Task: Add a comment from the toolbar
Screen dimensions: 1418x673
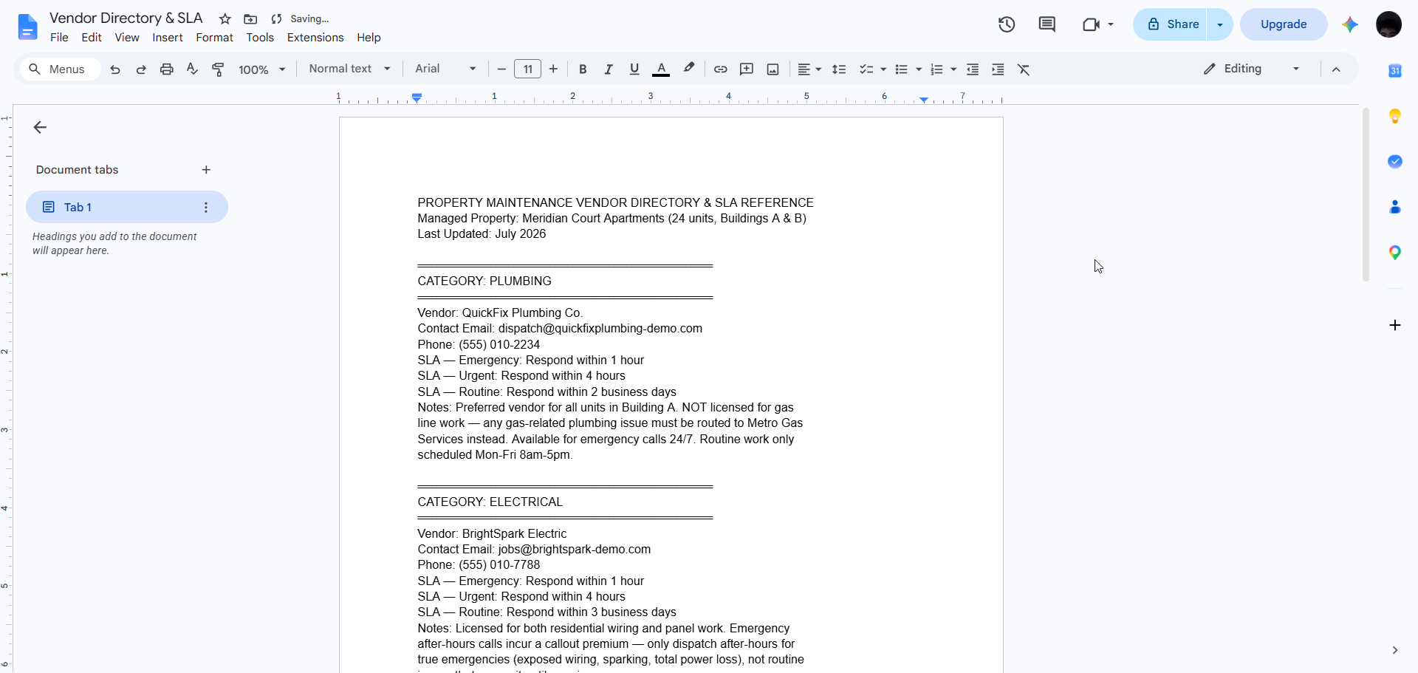Action: (x=747, y=69)
